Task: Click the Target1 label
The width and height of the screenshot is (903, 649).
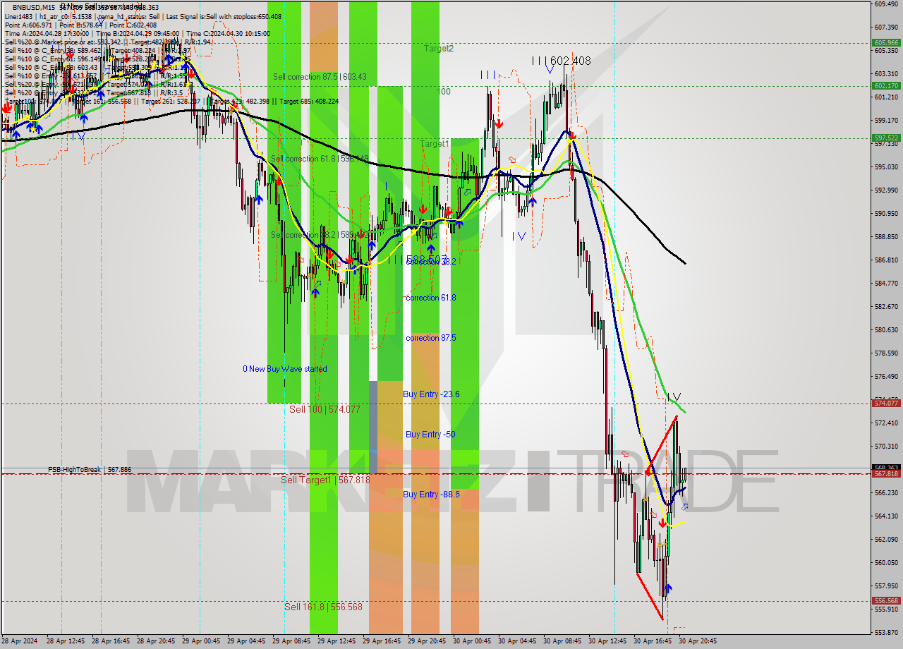Action: (x=435, y=144)
